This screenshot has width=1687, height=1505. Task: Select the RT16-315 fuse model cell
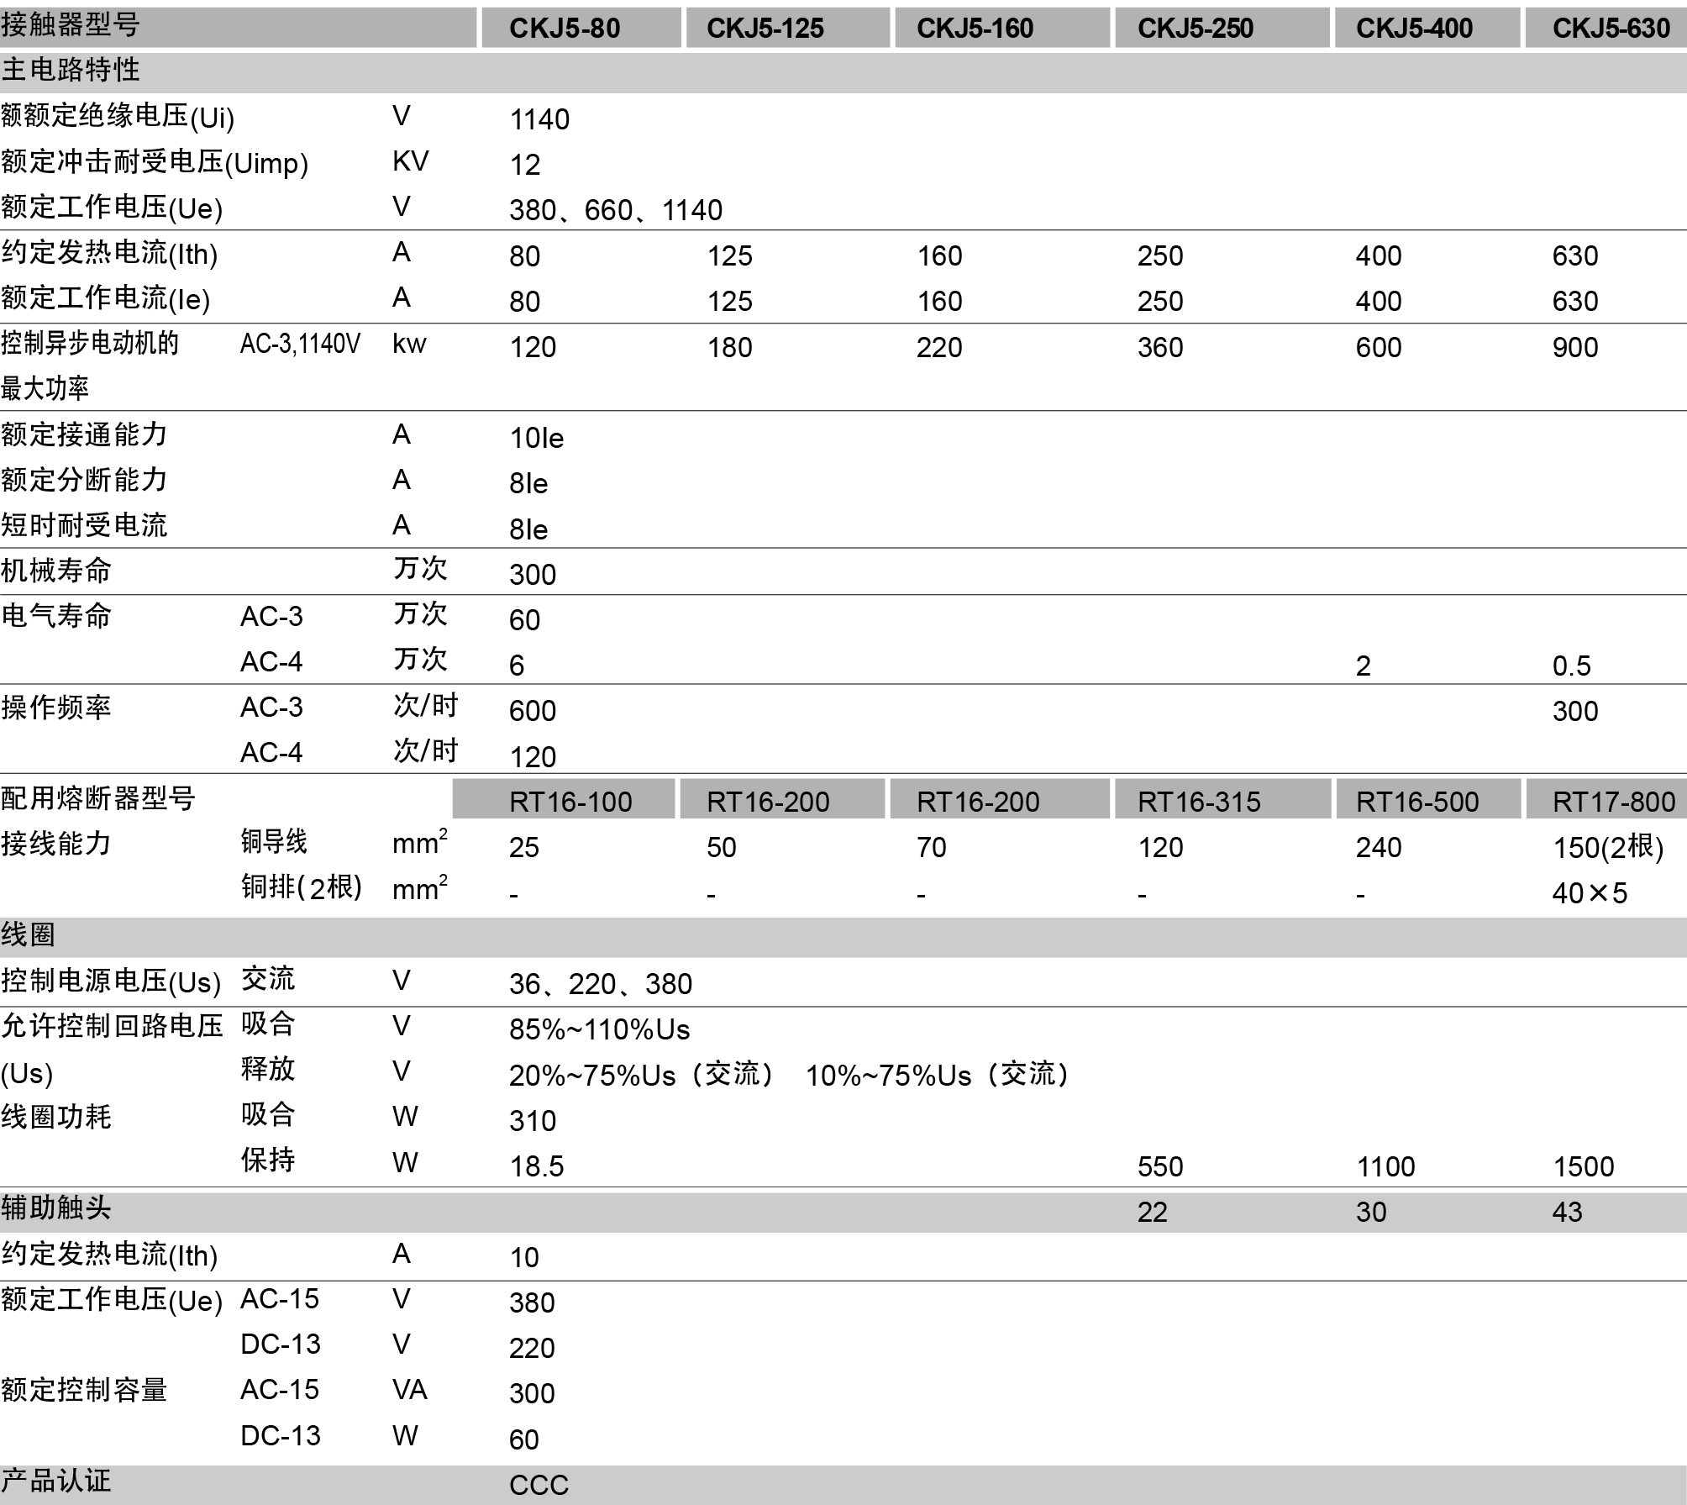click(x=1199, y=802)
